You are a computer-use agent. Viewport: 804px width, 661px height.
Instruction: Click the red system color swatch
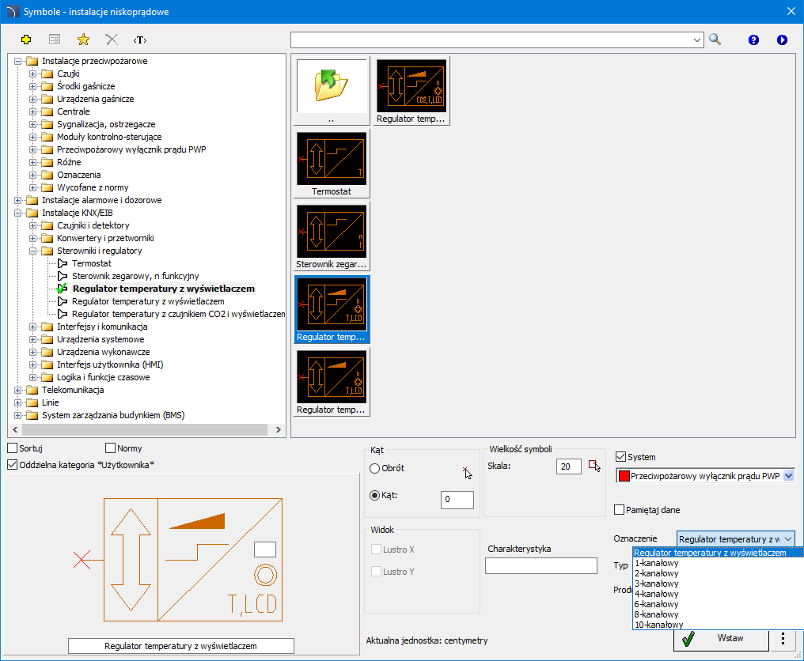pyautogui.click(x=624, y=476)
